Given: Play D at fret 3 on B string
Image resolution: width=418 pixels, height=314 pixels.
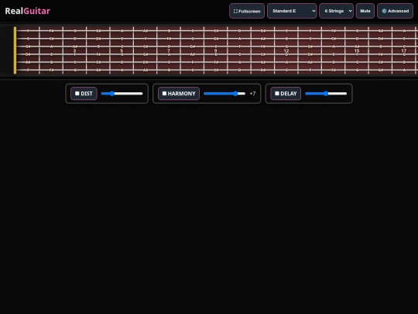Looking at the screenshot, I should point(75,39).
